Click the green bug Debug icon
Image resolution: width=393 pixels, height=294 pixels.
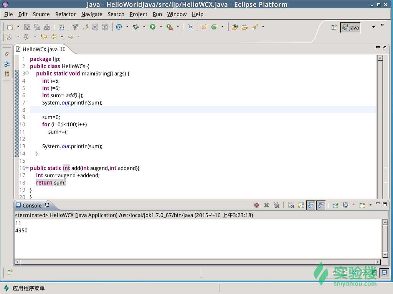coord(136,27)
